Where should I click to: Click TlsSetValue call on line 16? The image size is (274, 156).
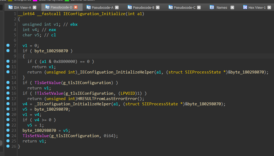50,93
